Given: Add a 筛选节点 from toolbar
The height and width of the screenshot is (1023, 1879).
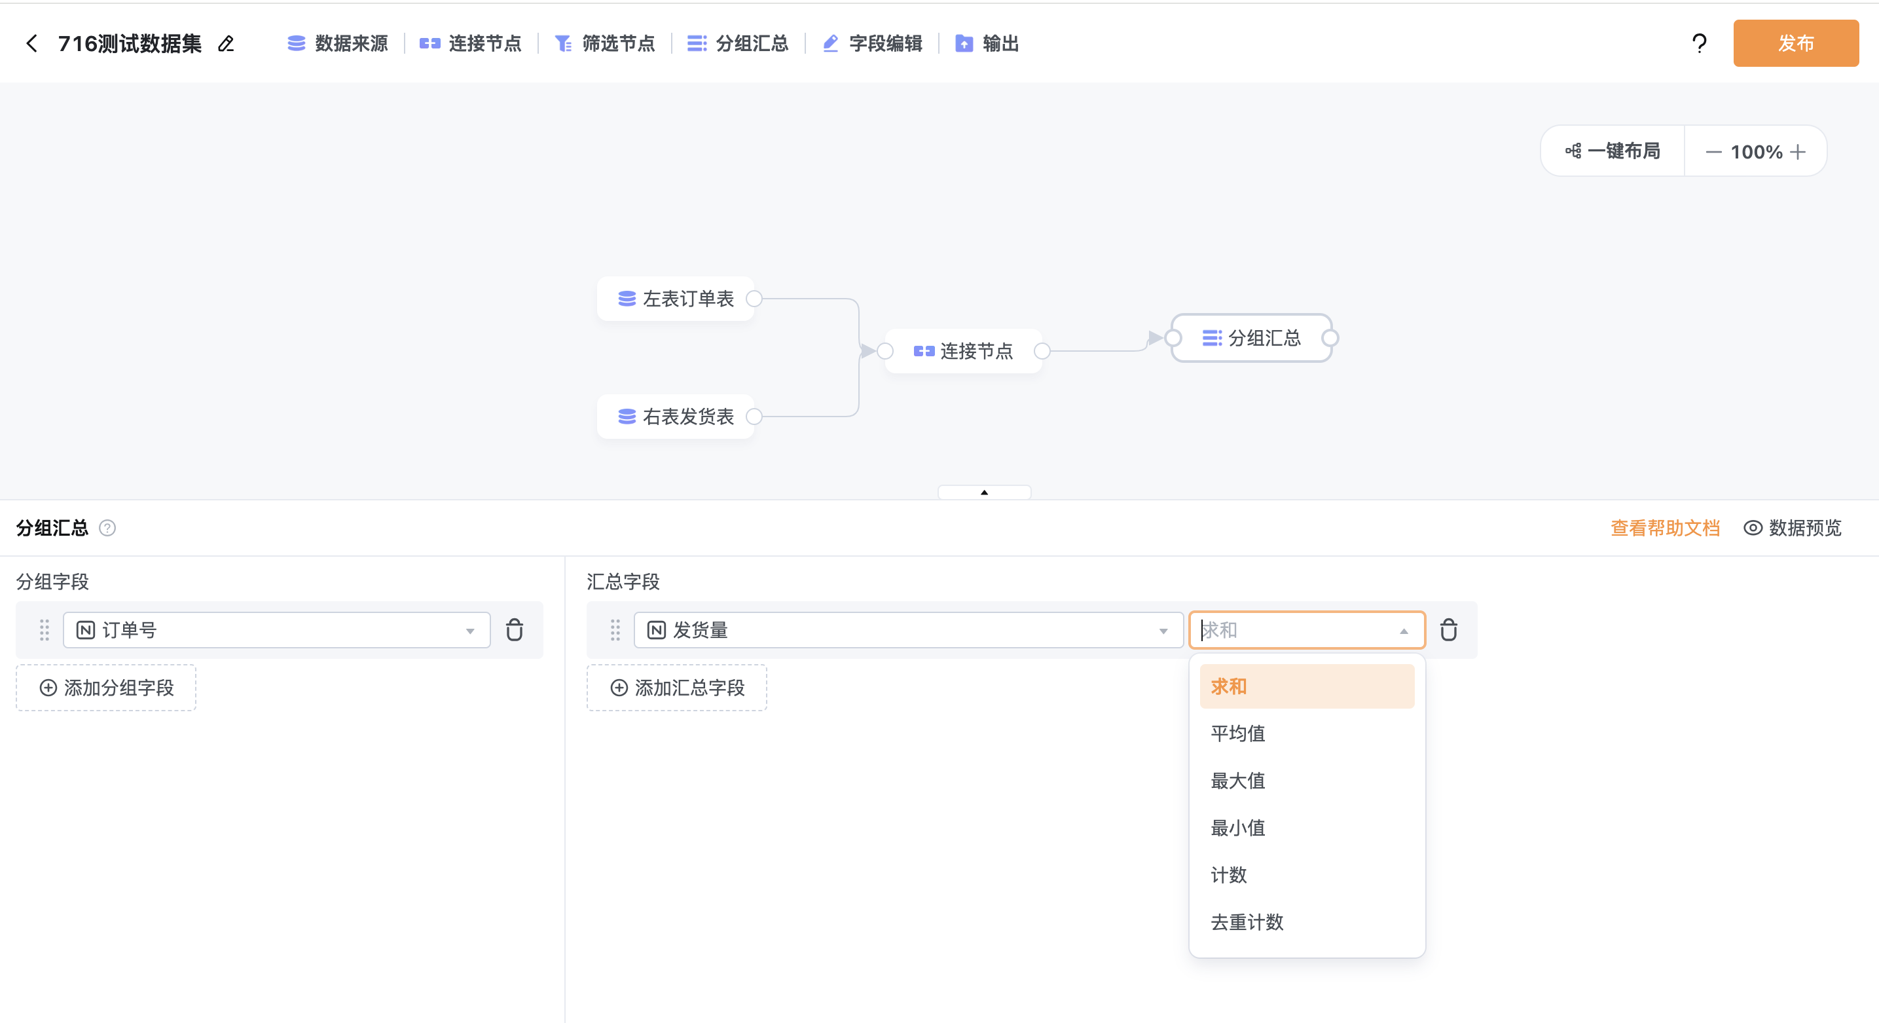Looking at the screenshot, I should tap(605, 44).
